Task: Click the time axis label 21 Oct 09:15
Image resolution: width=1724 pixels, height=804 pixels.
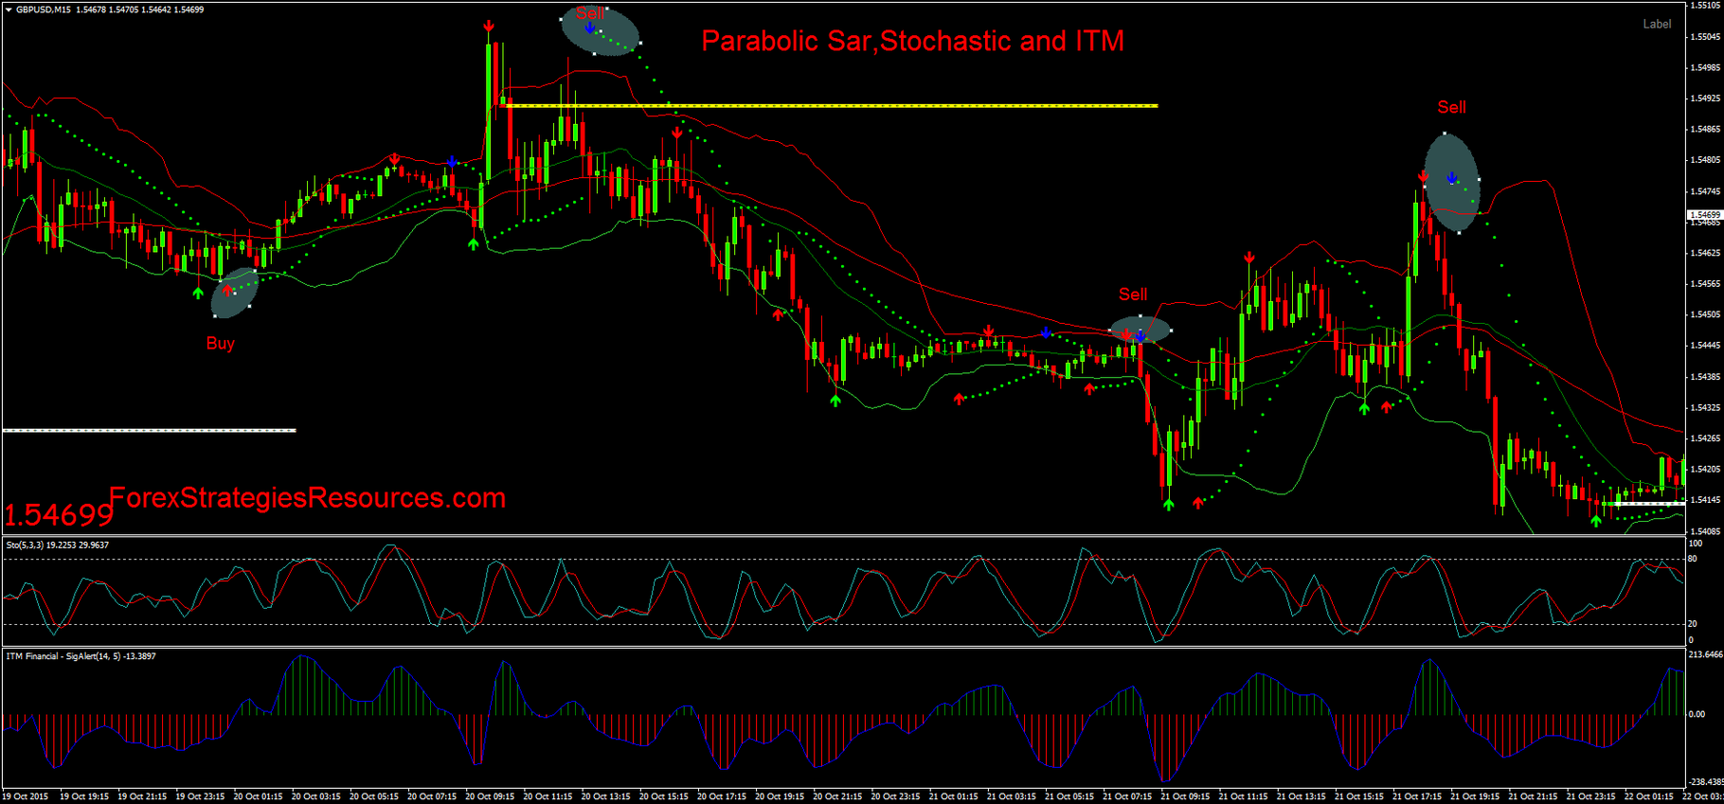Action: coord(1185,796)
